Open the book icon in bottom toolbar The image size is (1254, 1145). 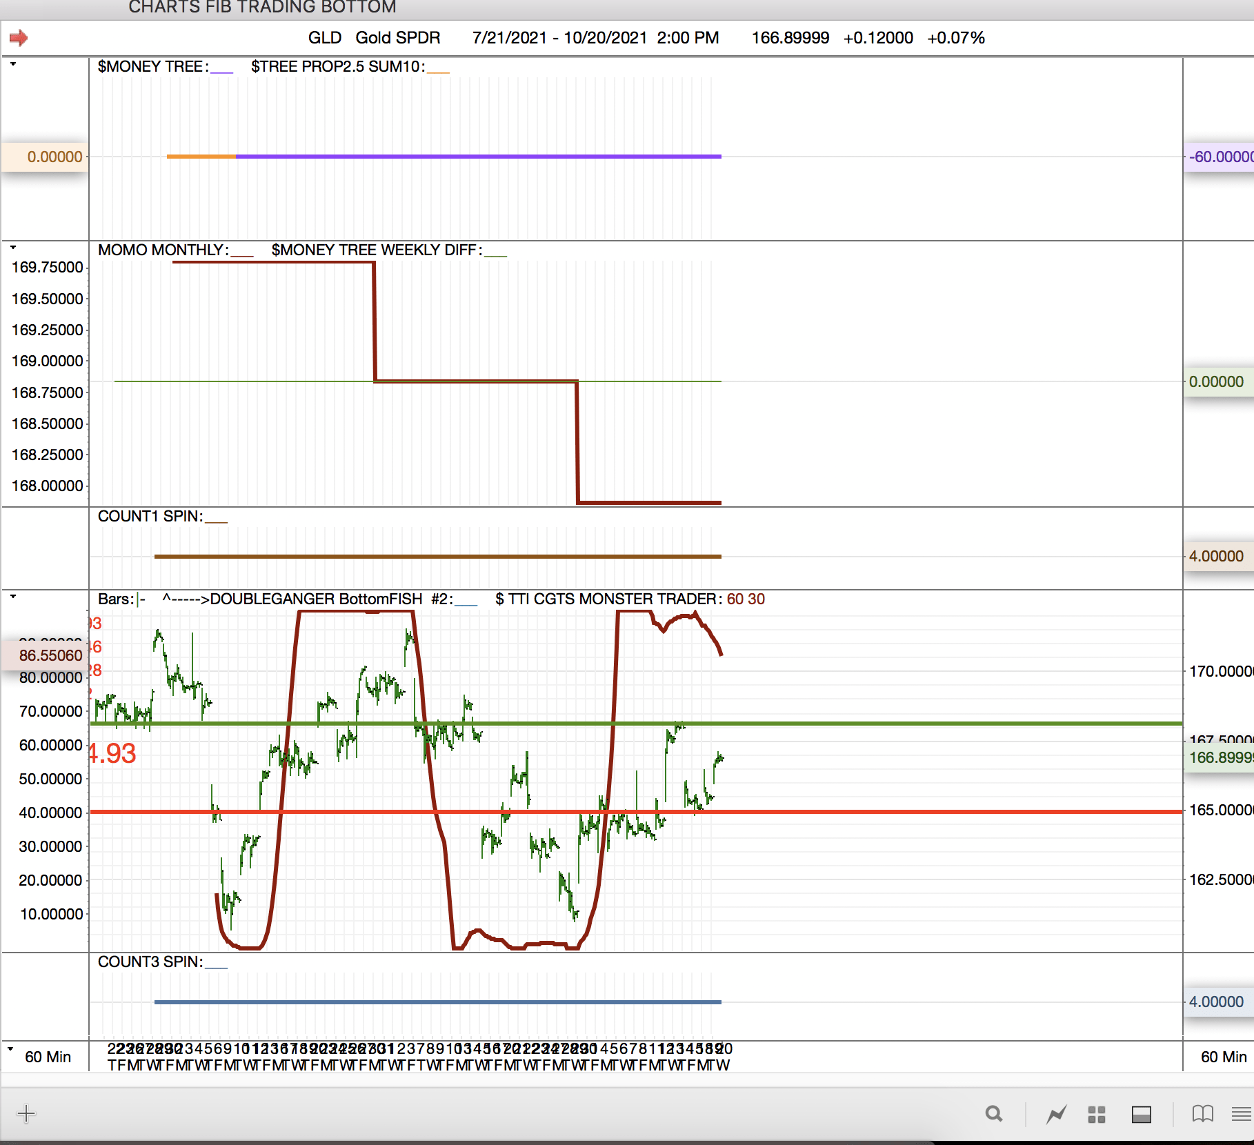[x=1202, y=1114]
